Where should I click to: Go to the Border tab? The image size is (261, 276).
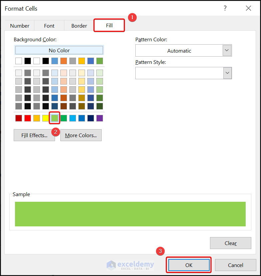point(79,26)
